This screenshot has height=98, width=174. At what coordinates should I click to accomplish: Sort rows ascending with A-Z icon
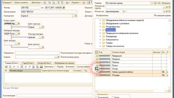[34, 67]
